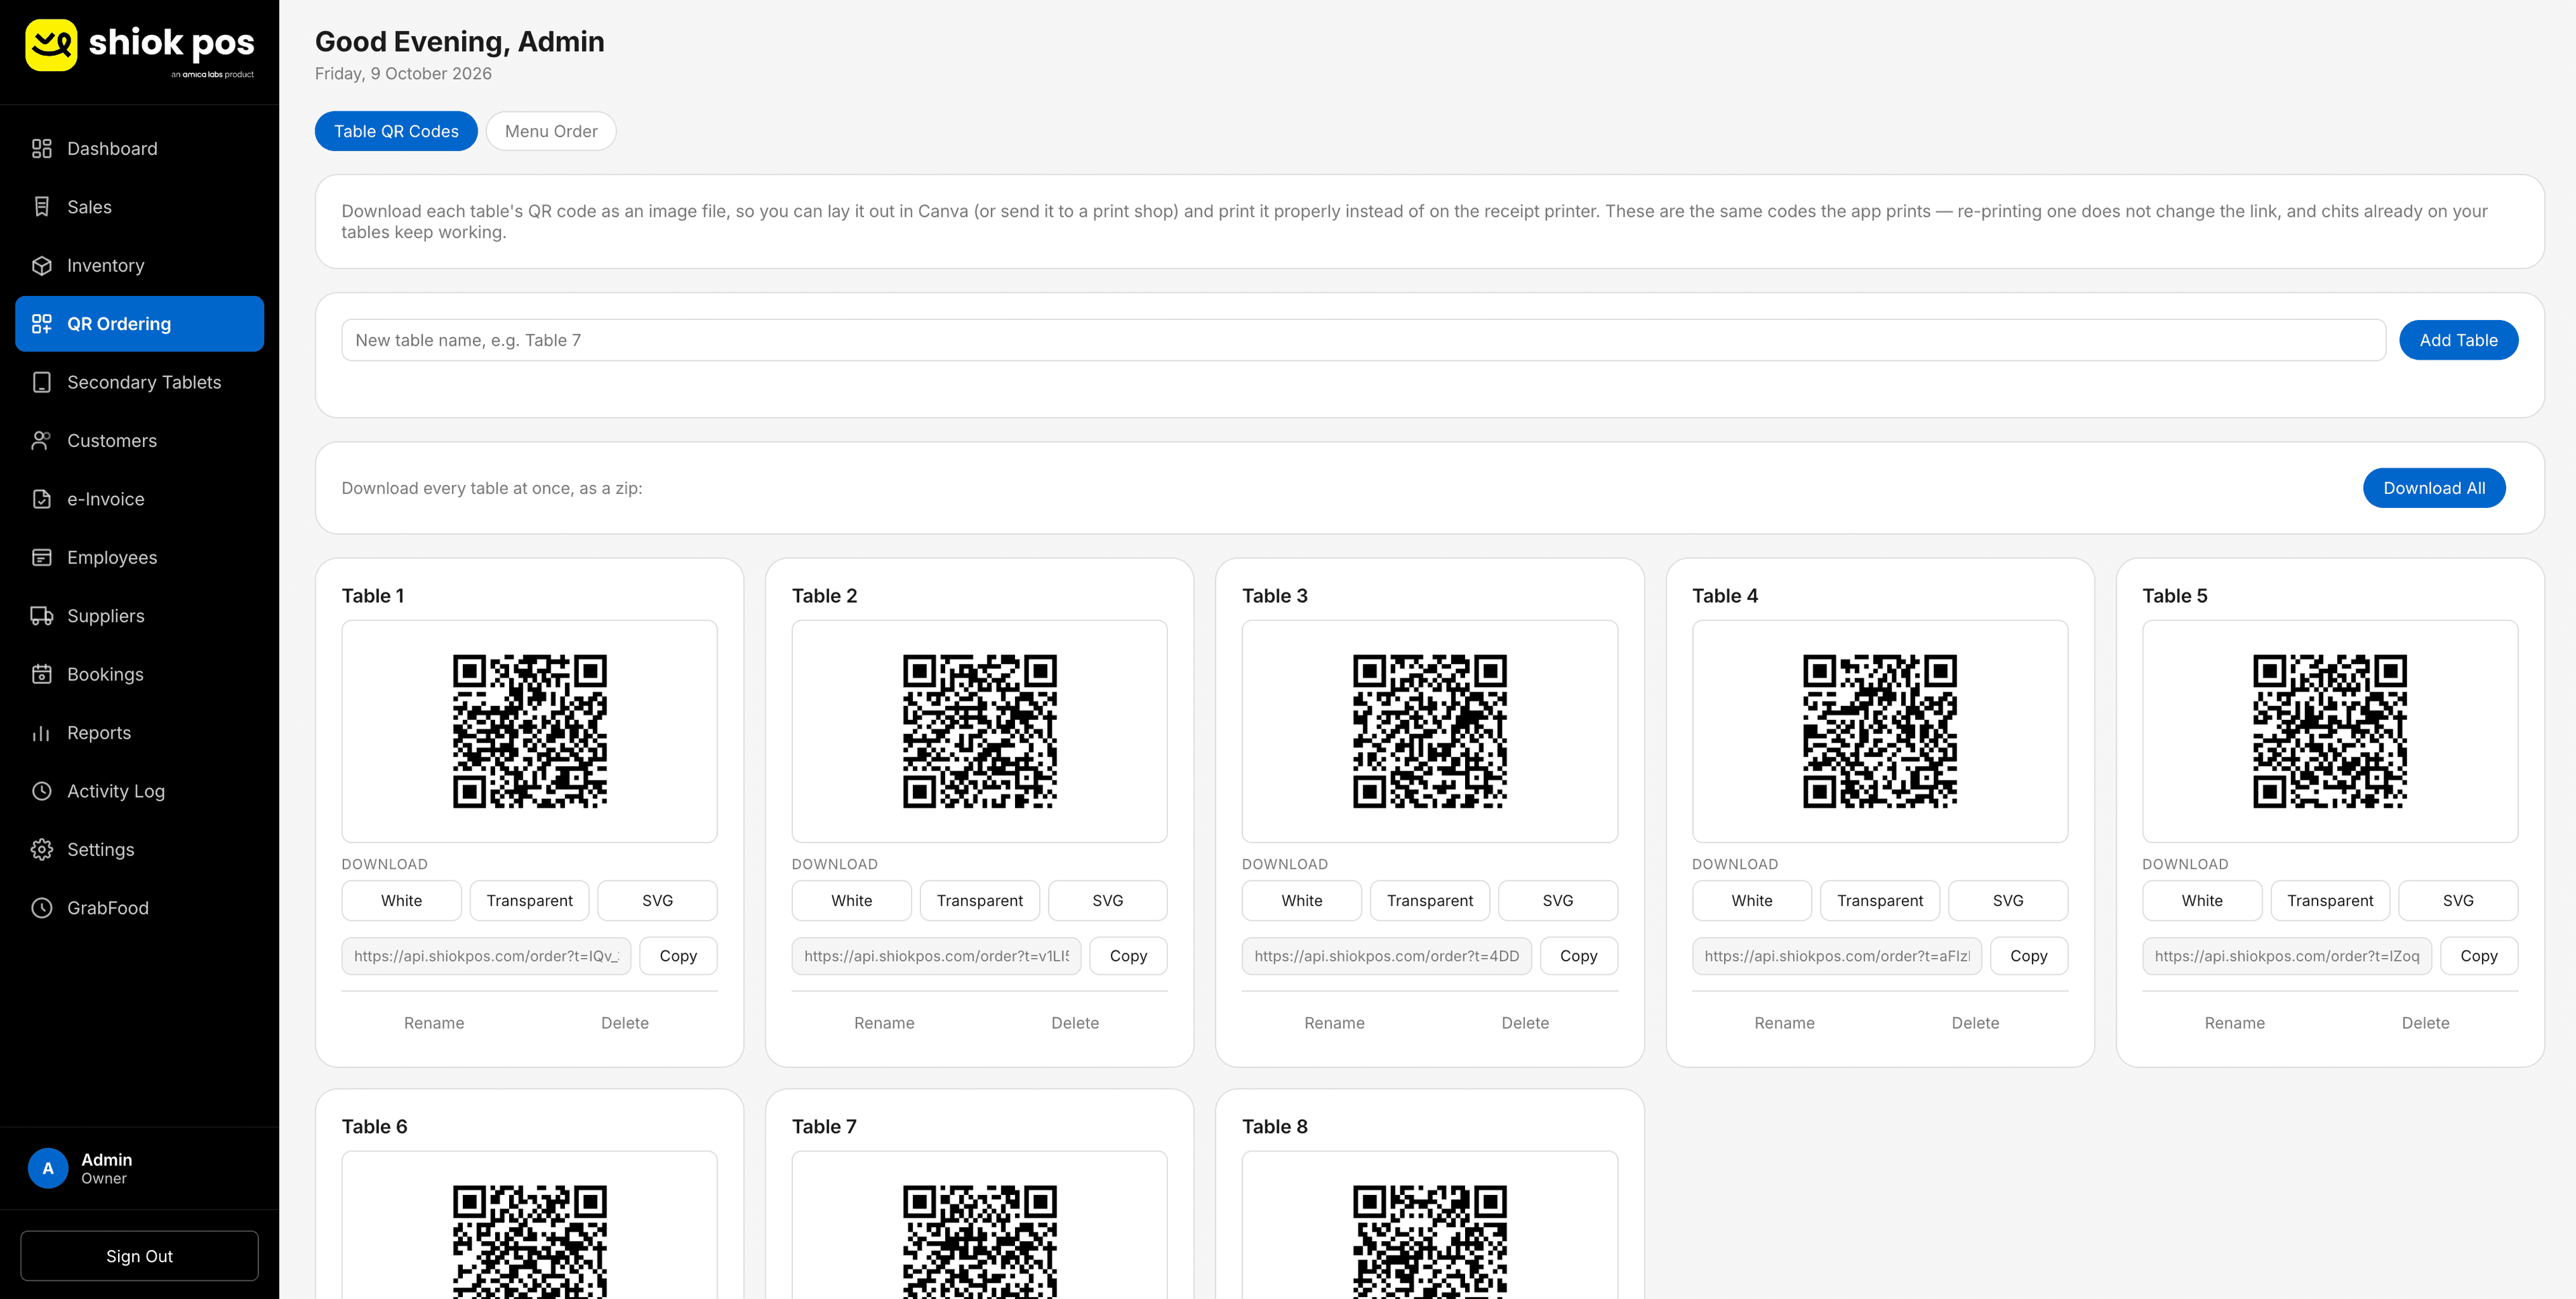Click the Activity Log clock icon
This screenshot has height=1299, width=2576.
41,791
